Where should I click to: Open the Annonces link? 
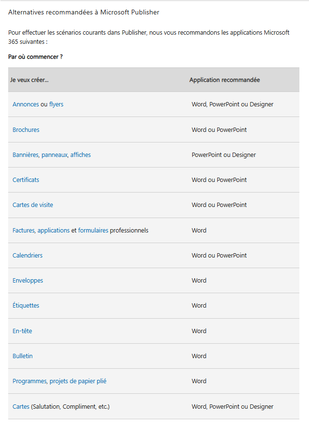point(26,104)
